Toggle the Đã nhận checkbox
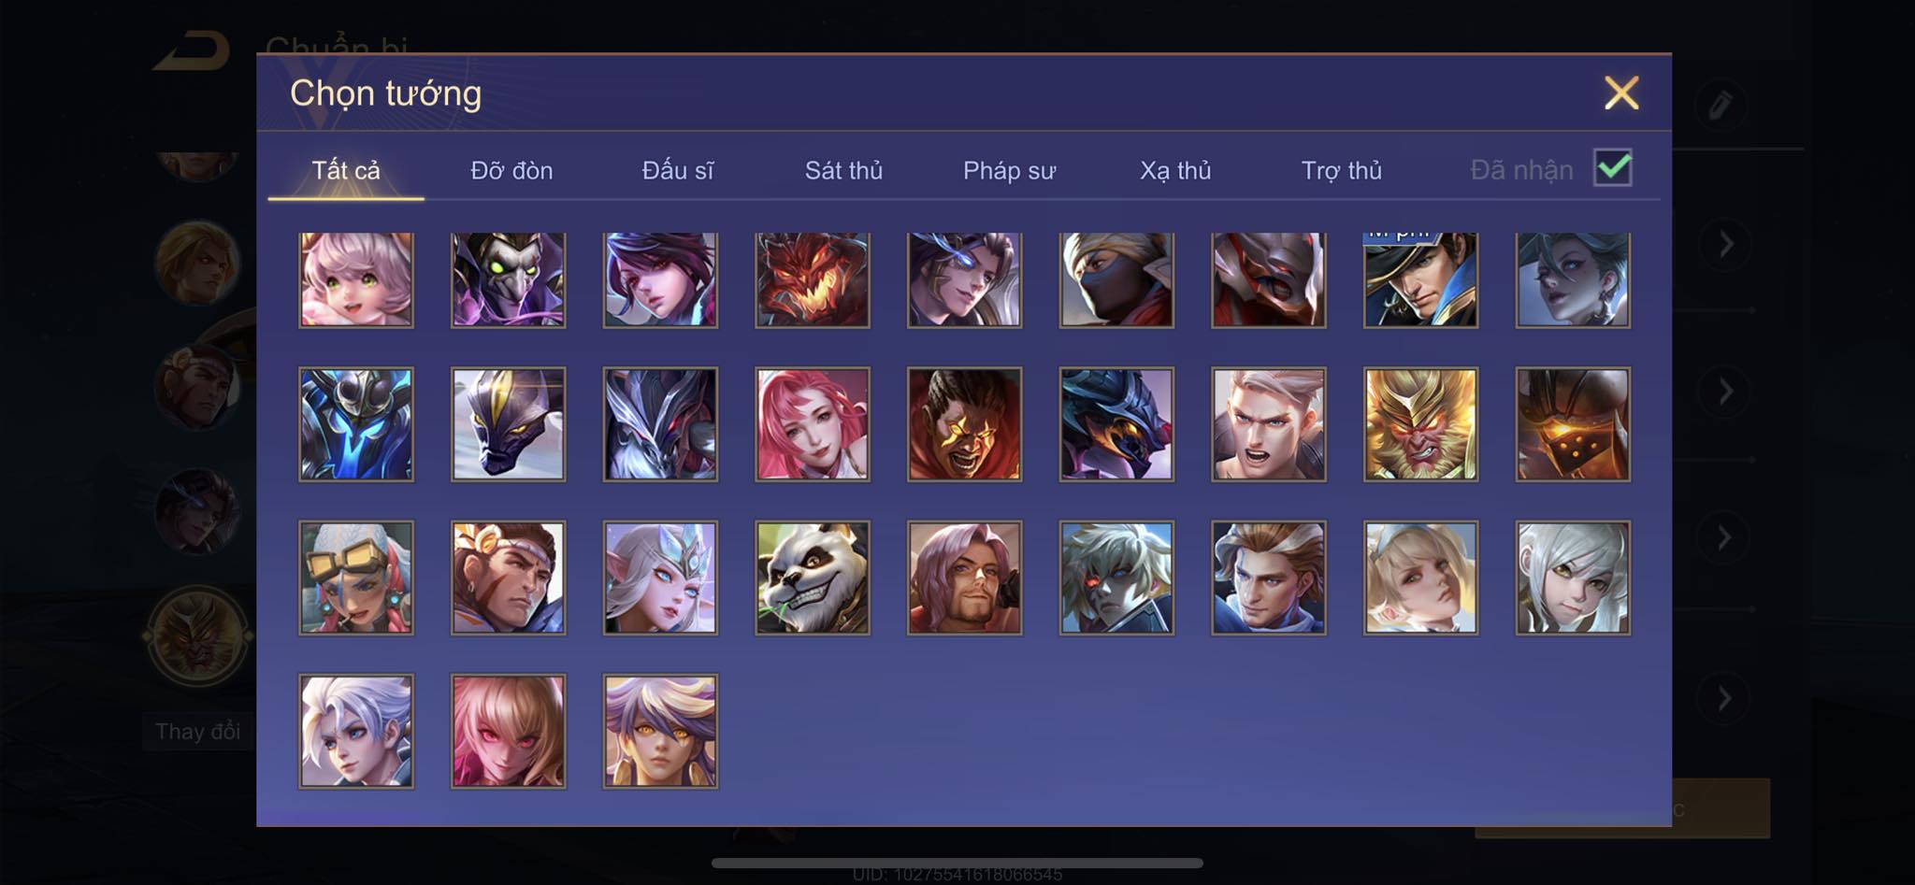1915x885 pixels. pos(1612,169)
